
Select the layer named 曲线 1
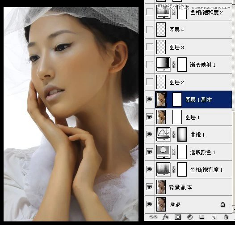coord(197,134)
